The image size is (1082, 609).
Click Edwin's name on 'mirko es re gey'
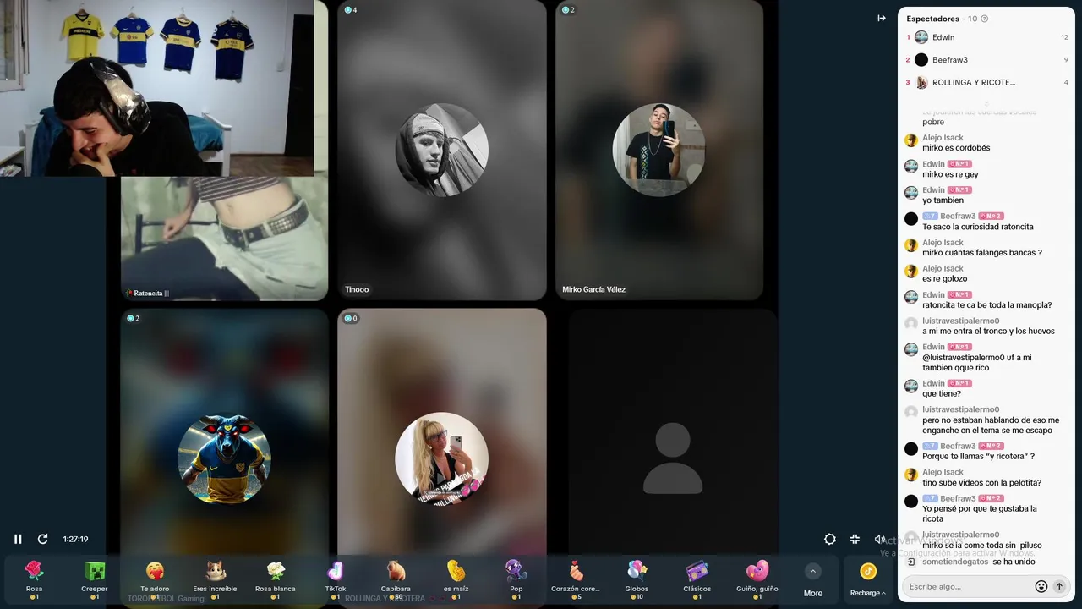pyautogui.click(x=933, y=164)
